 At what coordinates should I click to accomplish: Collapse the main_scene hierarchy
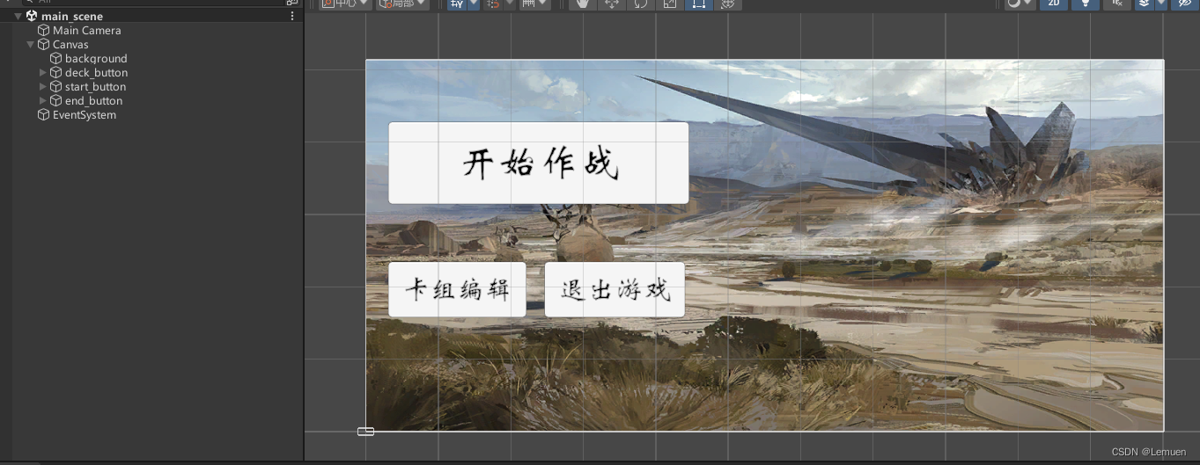coord(18,17)
